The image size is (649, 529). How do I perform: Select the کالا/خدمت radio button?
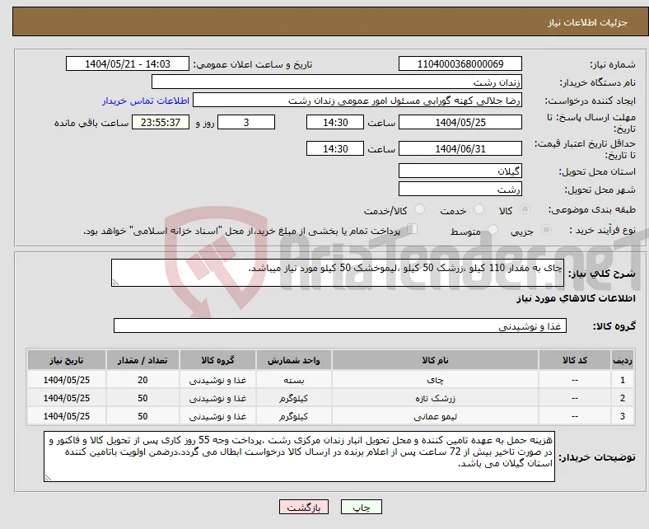420,209
